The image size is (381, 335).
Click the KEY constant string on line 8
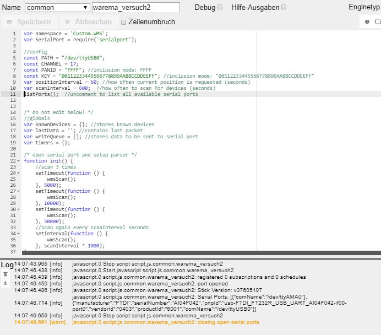pos(108,76)
